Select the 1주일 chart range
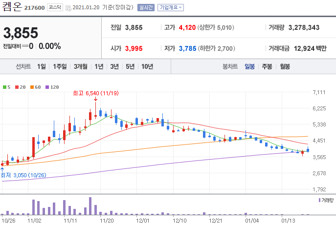Image resolution: width=336 pixels, height=225 pixels. coord(60,66)
